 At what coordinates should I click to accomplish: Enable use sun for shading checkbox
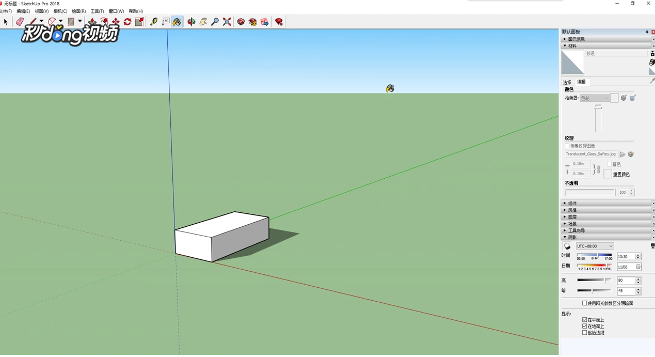coord(584,303)
